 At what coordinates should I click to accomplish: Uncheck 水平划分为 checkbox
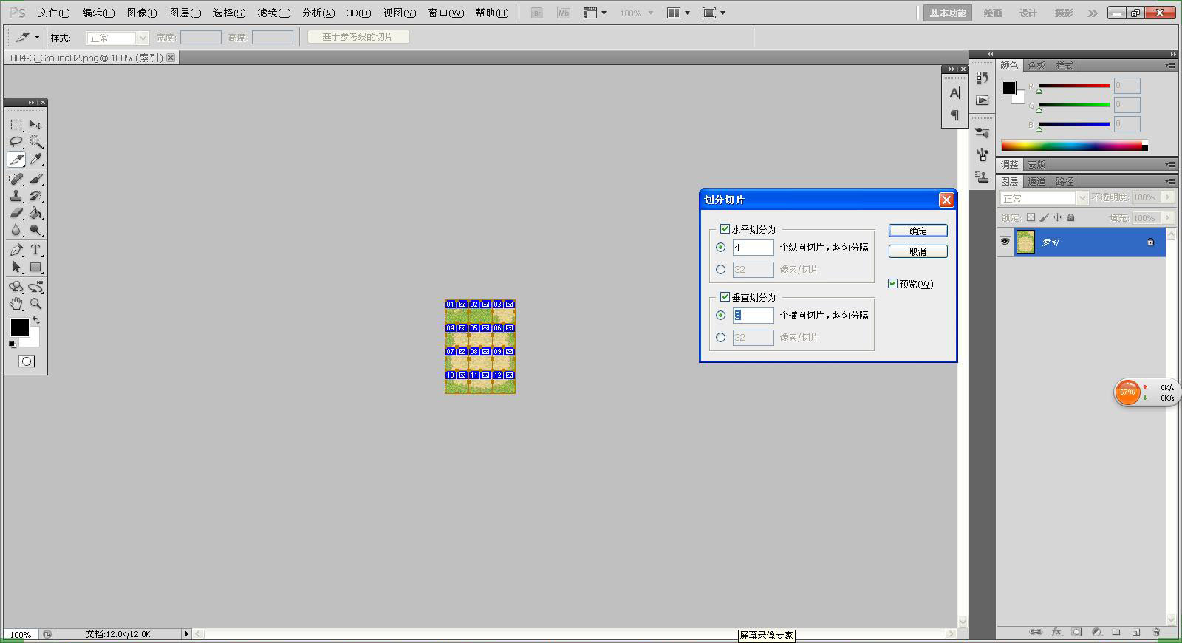pyautogui.click(x=725, y=229)
